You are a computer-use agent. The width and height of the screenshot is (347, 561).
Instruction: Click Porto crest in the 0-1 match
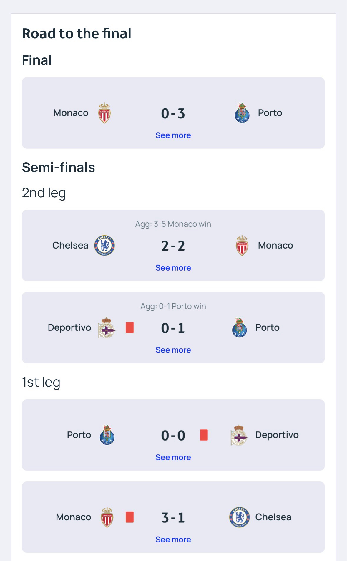click(239, 328)
